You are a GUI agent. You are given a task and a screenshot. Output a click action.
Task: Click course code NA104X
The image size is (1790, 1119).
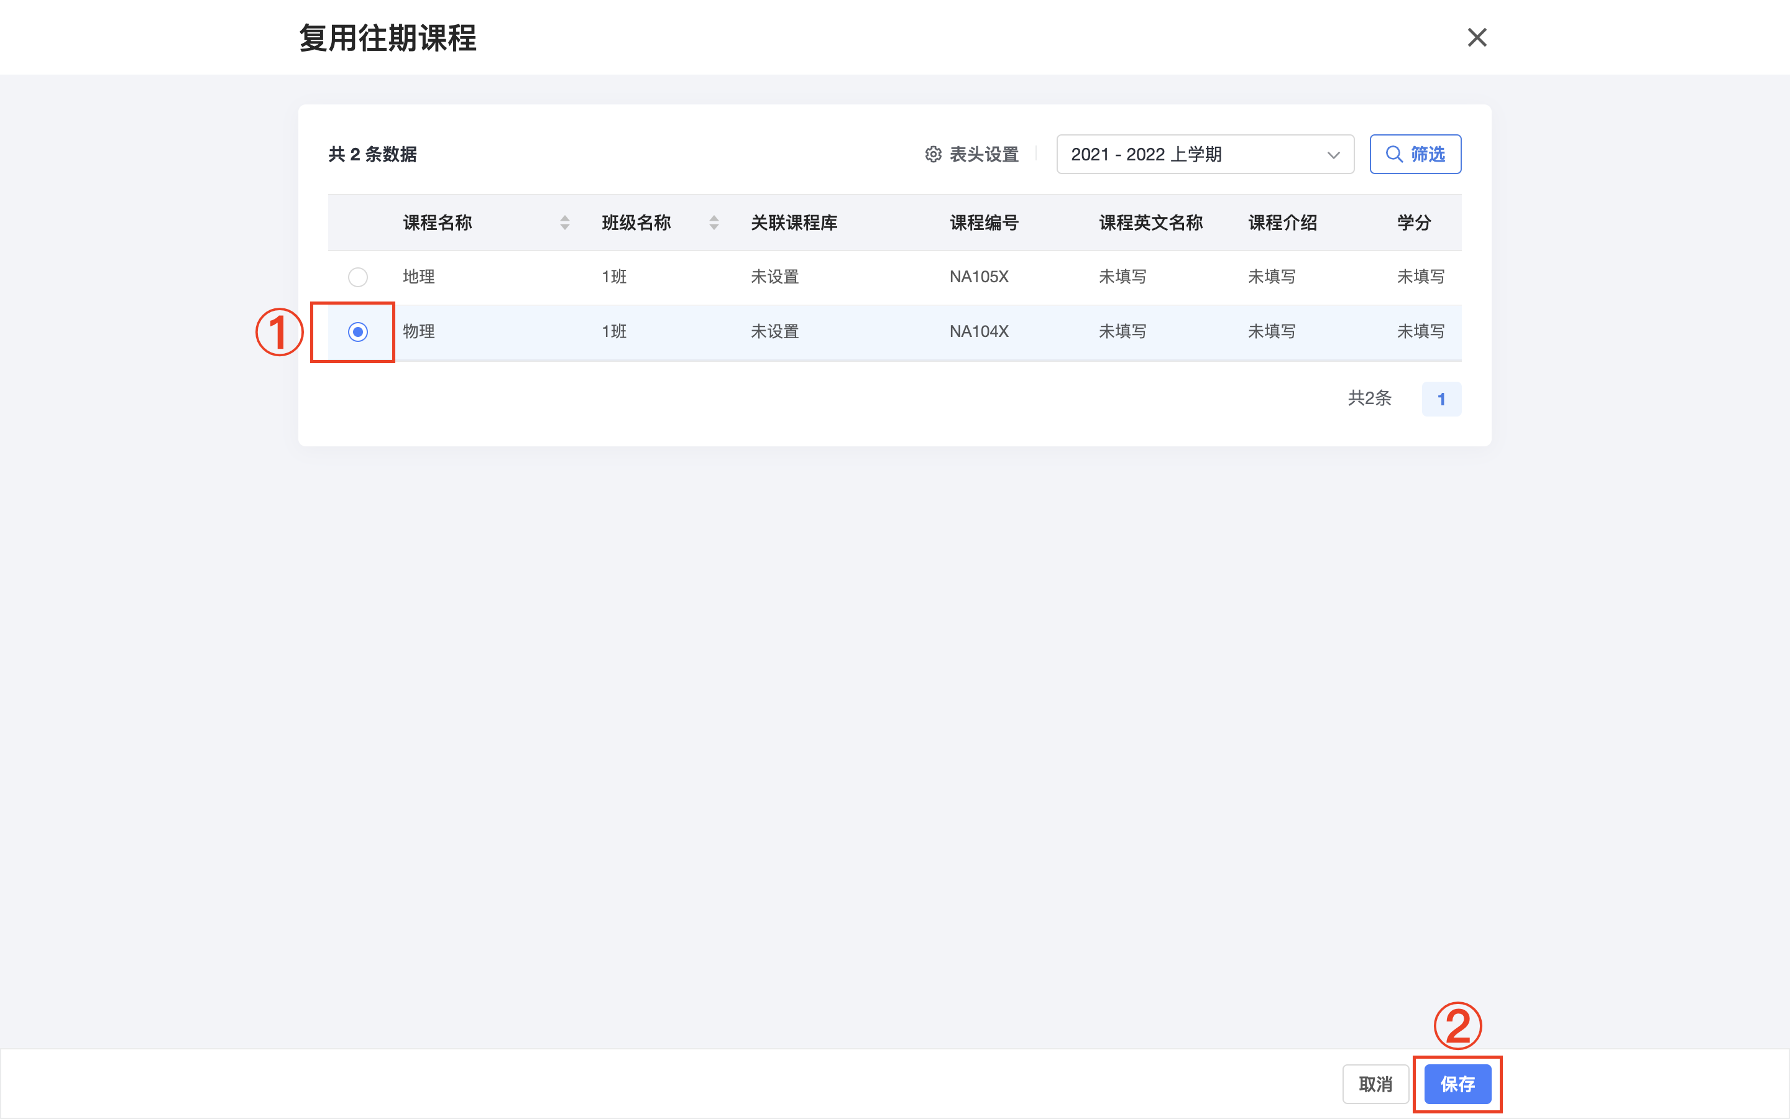pyautogui.click(x=978, y=331)
